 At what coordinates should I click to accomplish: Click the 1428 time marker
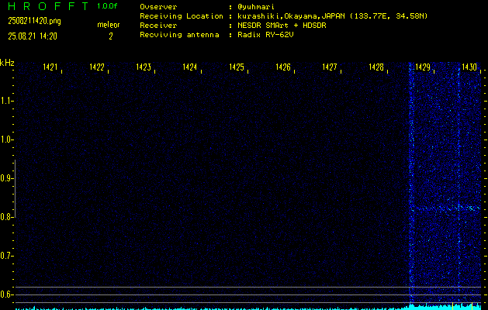tap(376, 67)
